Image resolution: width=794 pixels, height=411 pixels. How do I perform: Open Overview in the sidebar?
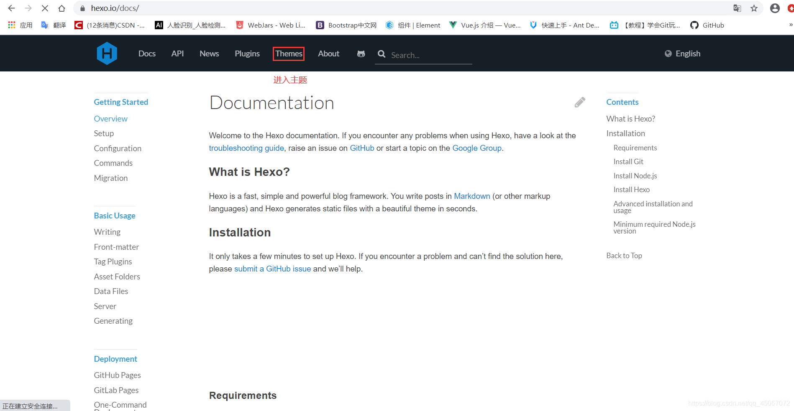pyautogui.click(x=110, y=119)
